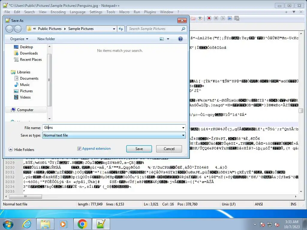Click Run a Macro Multiple Times icon
The image size is (307, 230).
tap(230, 18)
